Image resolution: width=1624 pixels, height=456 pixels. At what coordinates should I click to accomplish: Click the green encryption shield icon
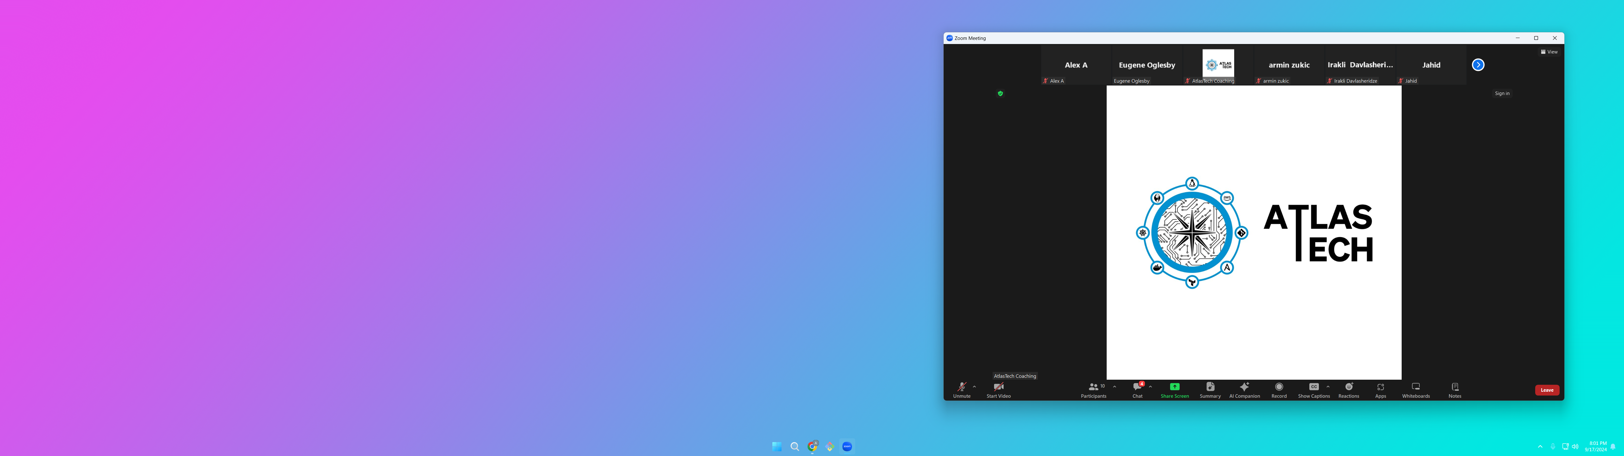click(x=1000, y=93)
